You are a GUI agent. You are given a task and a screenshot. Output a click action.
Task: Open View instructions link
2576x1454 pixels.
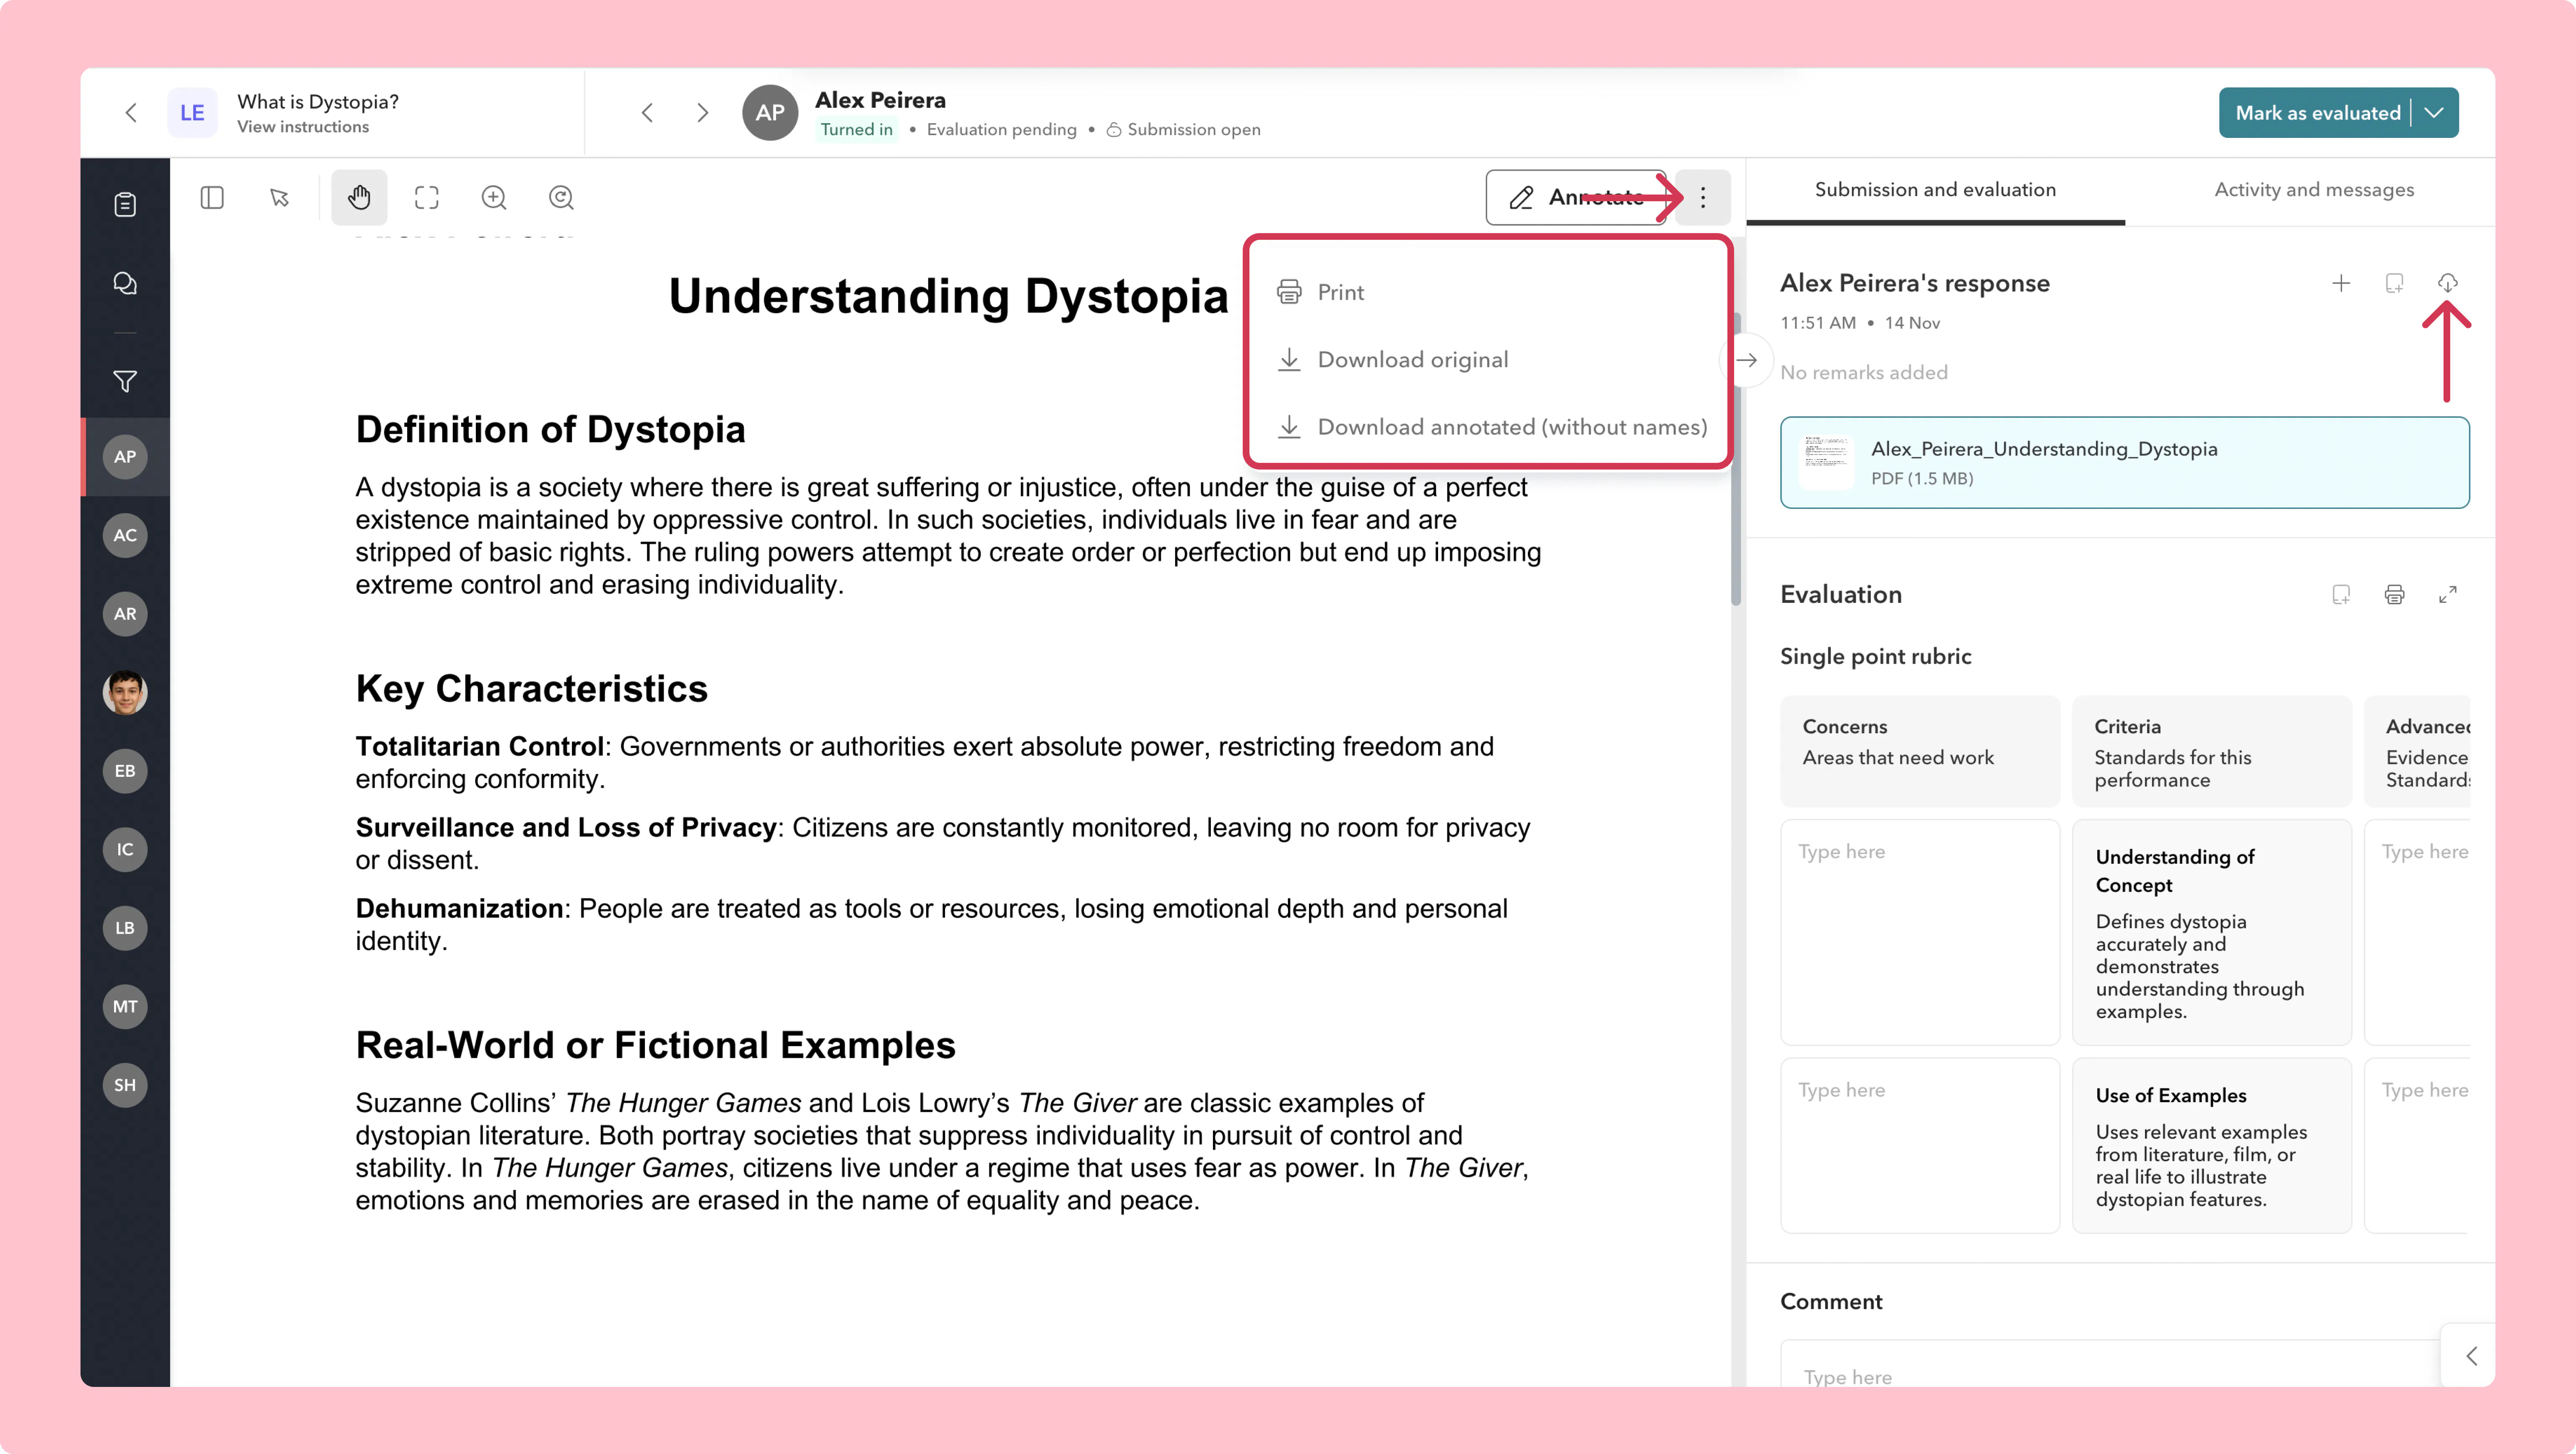click(x=303, y=127)
